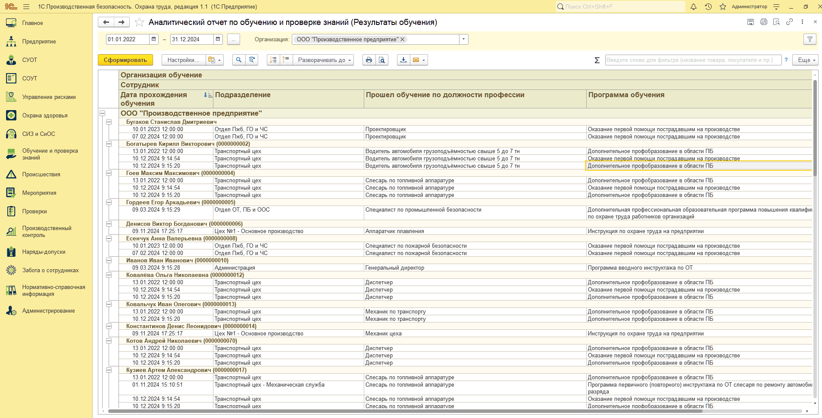The width and height of the screenshot is (822, 418).
Task: Click the Сформировать button
Action: point(125,60)
